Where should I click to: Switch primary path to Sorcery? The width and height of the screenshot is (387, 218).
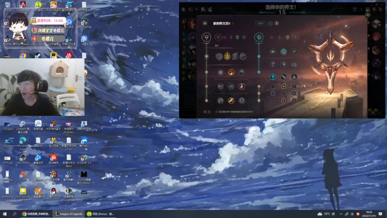pyautogui.click(x=231, y=37)
